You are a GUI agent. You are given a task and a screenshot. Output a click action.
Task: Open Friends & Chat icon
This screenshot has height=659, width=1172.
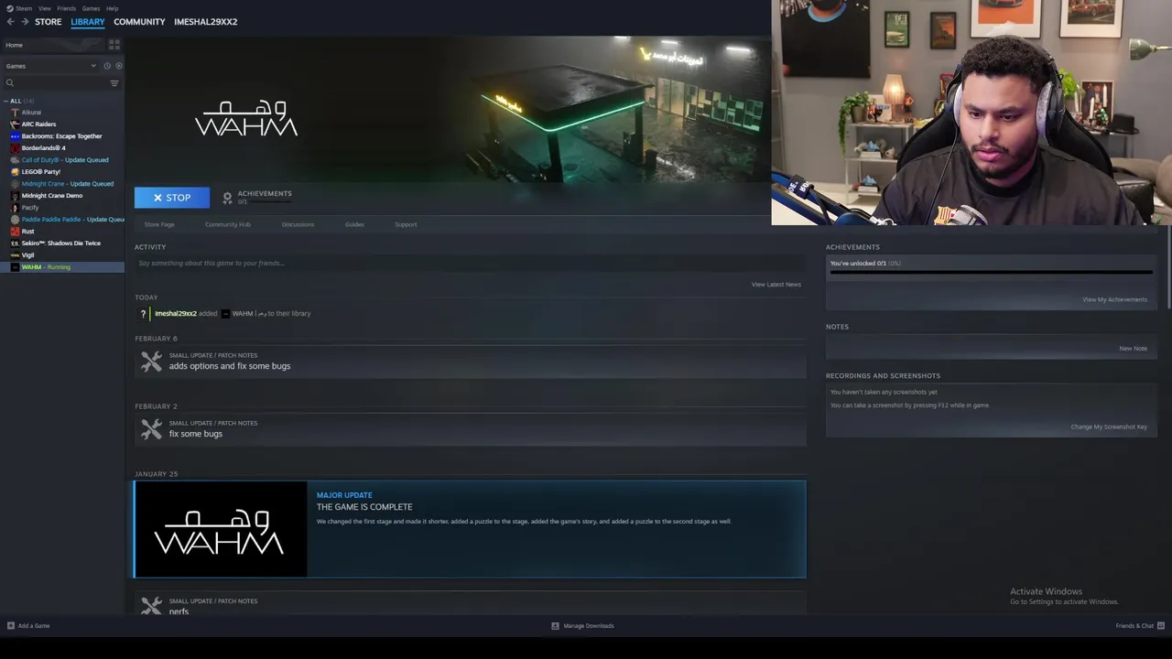pyautogui.click(x=1161, y=626)
